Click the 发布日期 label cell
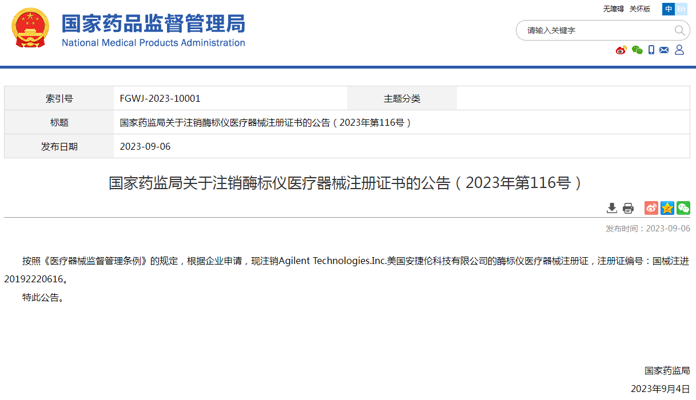The image size is (696, 400). 59,146
